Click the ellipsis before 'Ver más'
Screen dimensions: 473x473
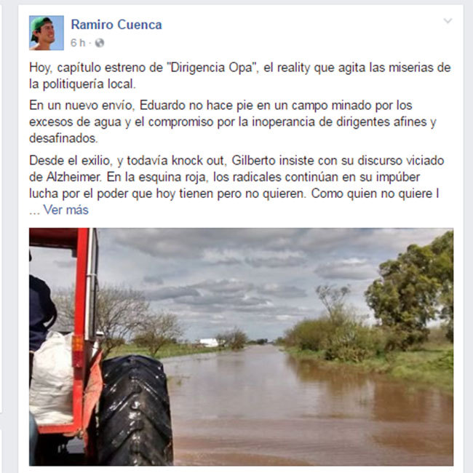34,210
